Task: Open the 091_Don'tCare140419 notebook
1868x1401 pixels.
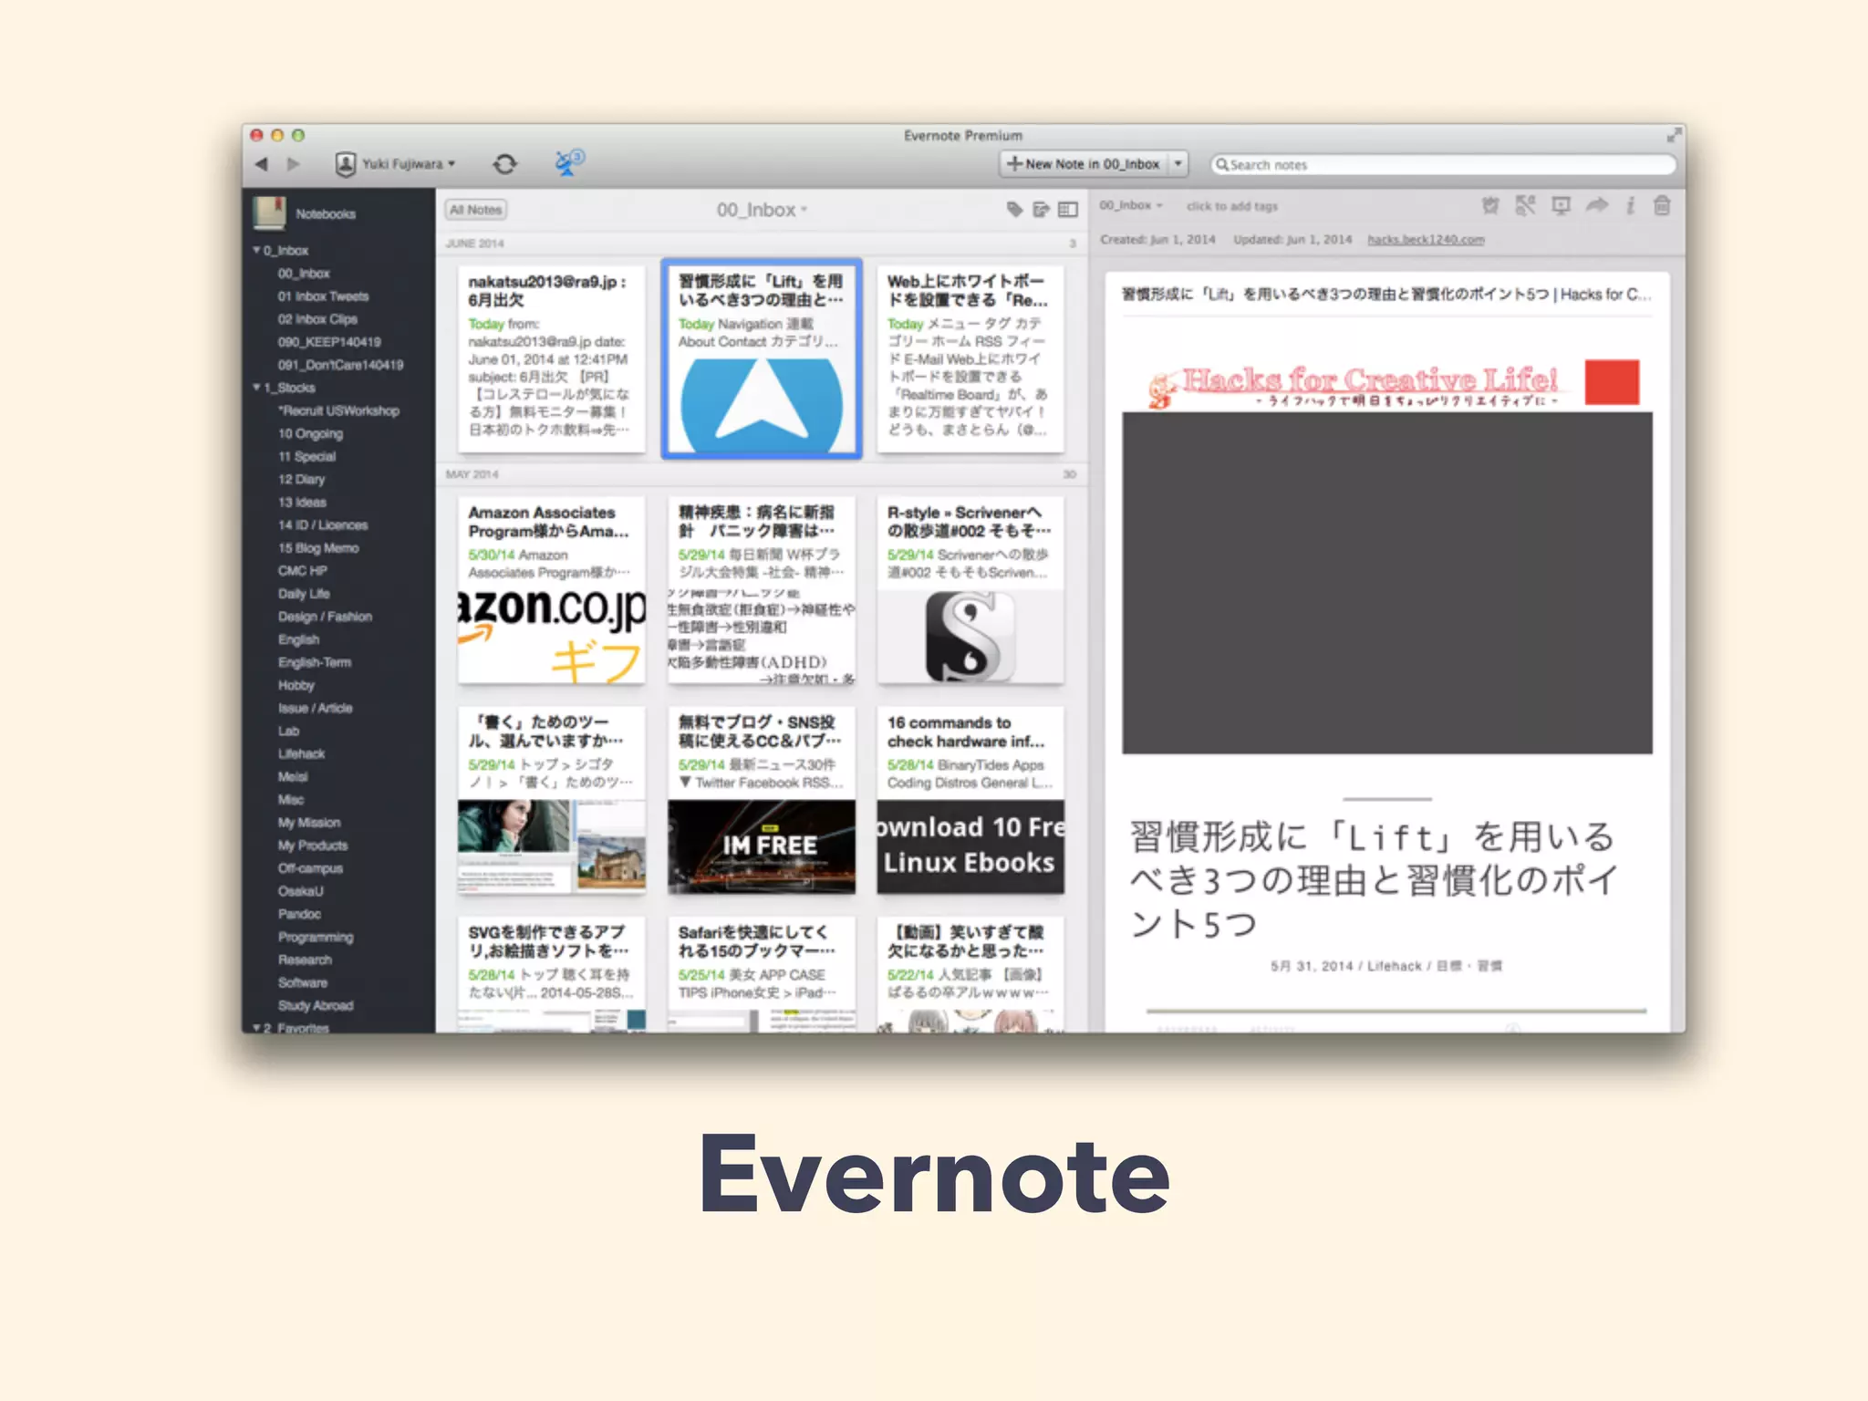Action: [340, 365]
